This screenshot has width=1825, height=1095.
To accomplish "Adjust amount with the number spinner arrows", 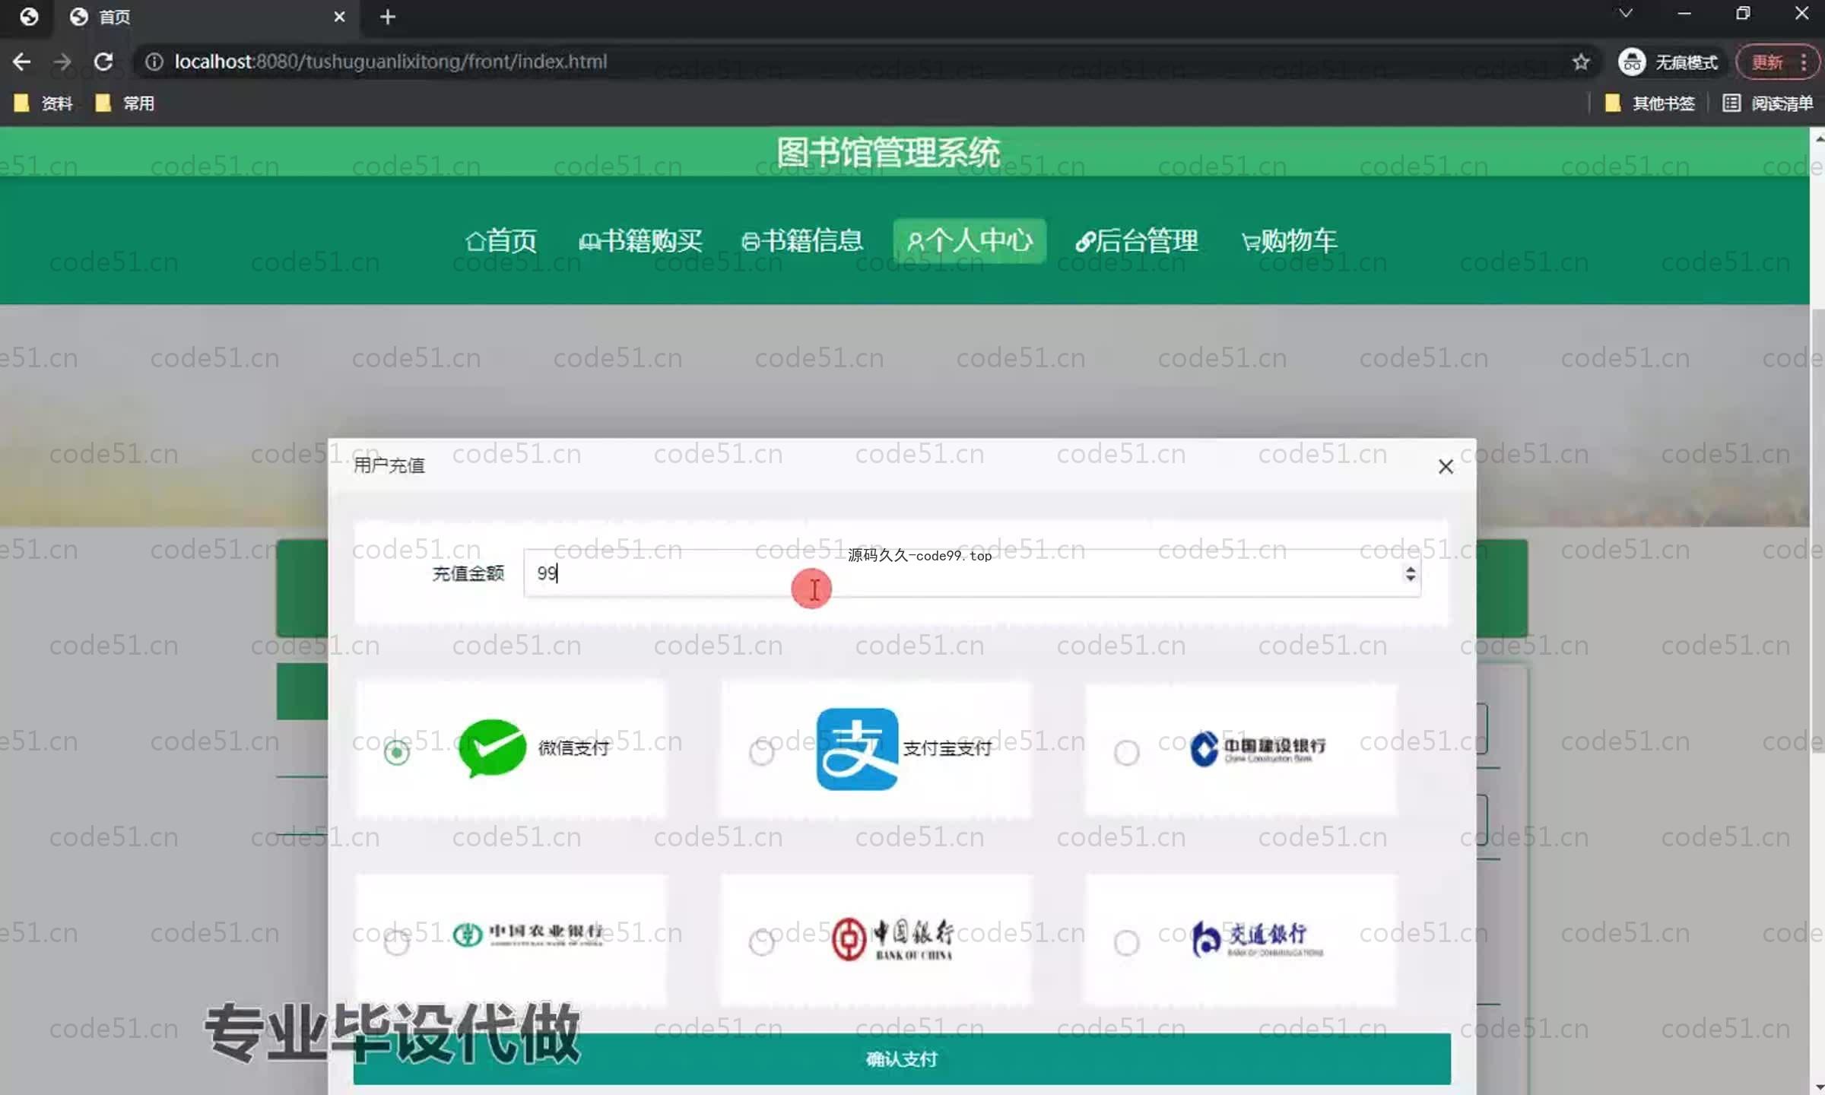I will coord(1411,573).
